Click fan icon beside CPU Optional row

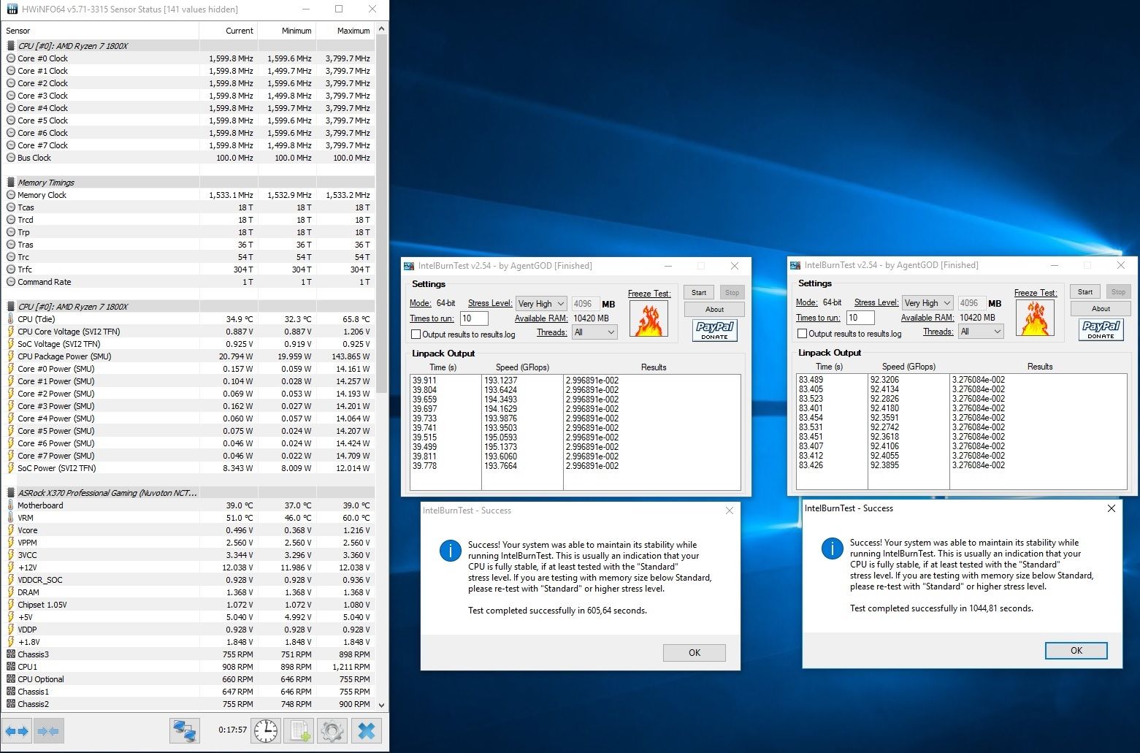11,679
